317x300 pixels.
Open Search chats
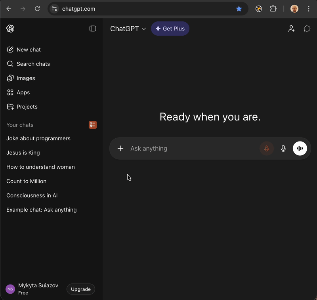click(x=33, y=64)
